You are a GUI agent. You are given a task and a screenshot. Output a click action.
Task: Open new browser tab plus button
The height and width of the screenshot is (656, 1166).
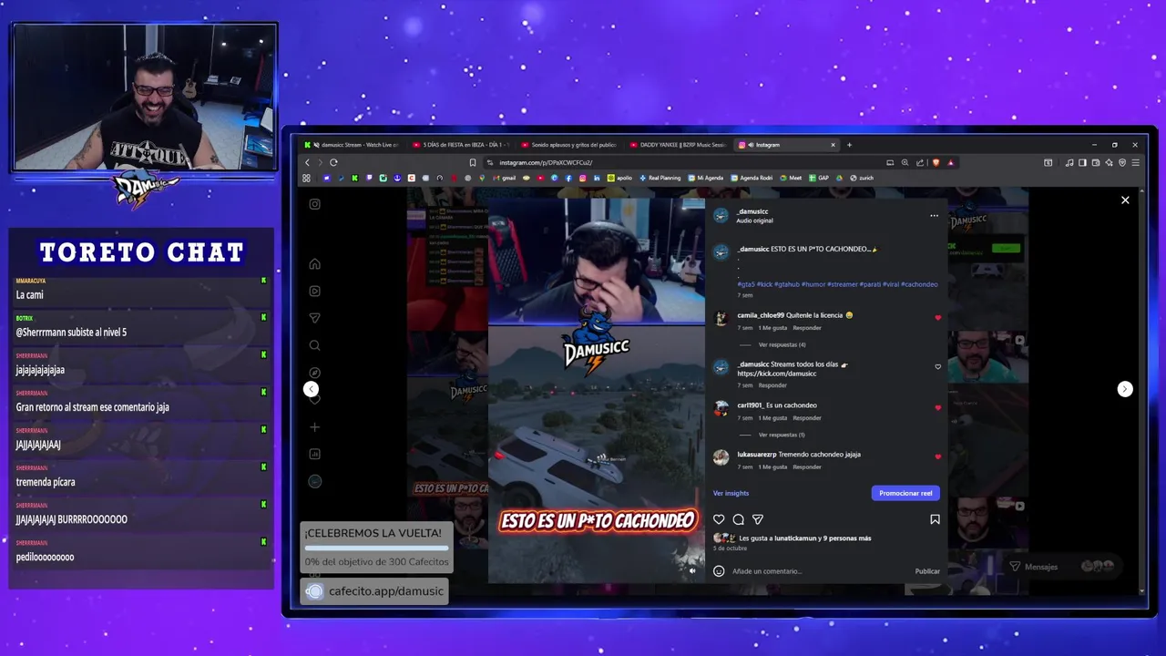[x=849, y=145]
